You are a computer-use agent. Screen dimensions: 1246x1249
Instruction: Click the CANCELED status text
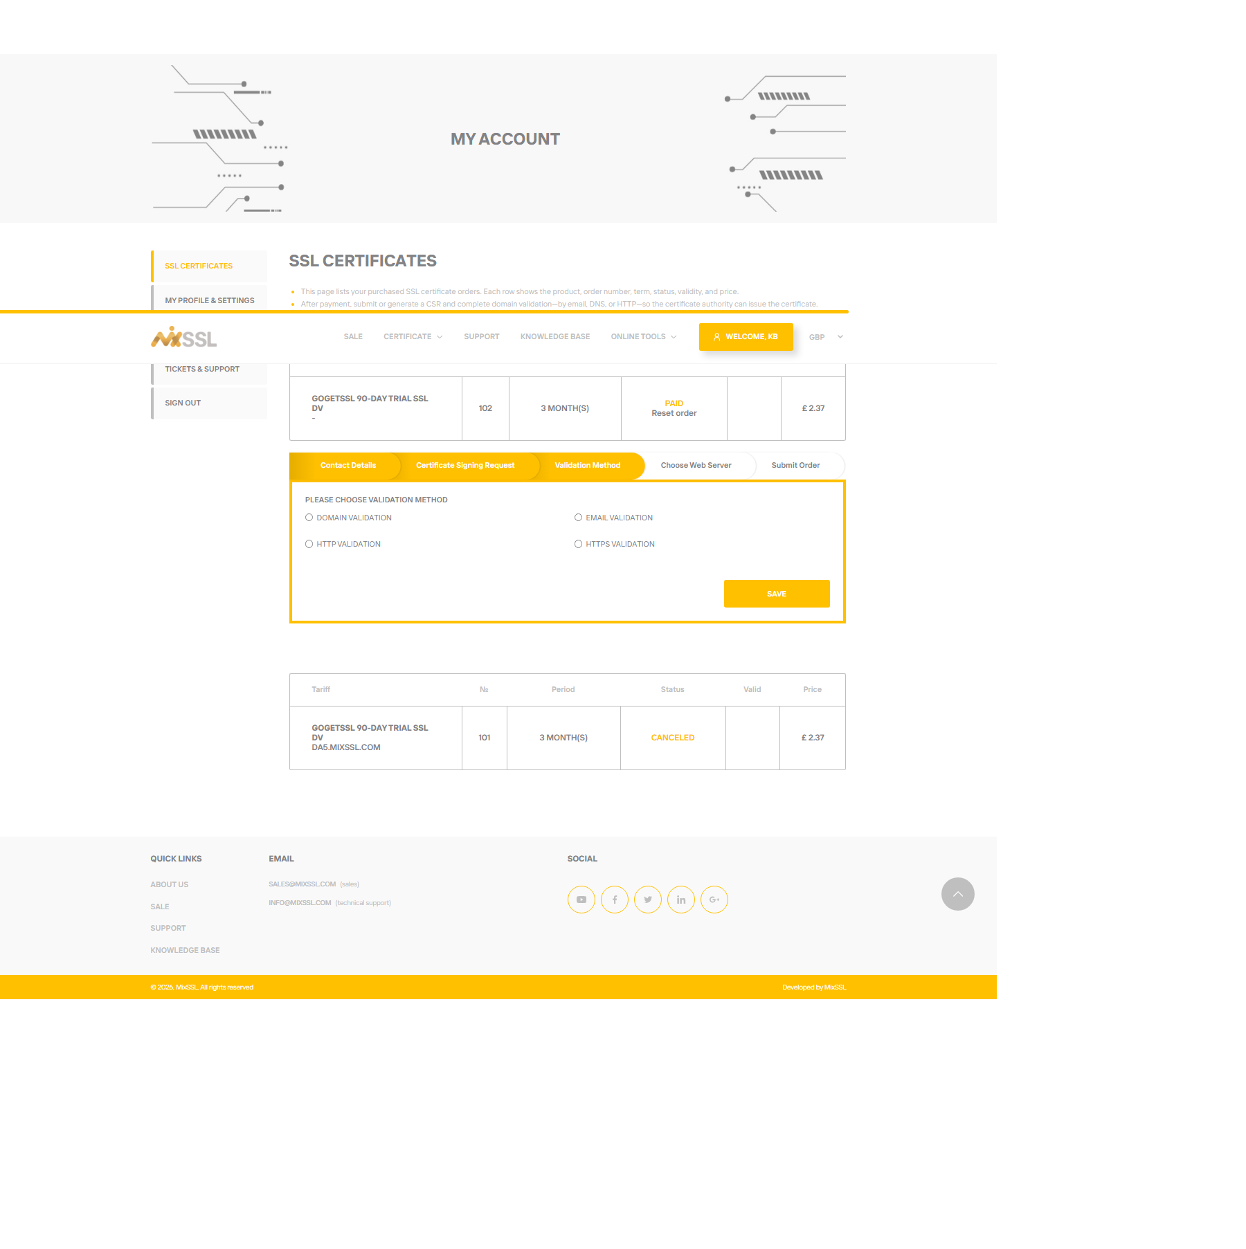(x=673, y=738)
